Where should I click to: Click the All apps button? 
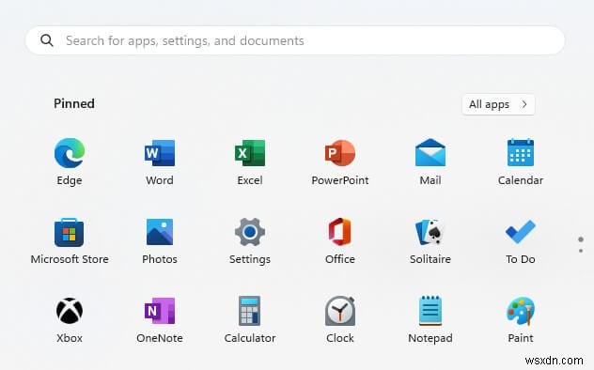coord(498,104)
